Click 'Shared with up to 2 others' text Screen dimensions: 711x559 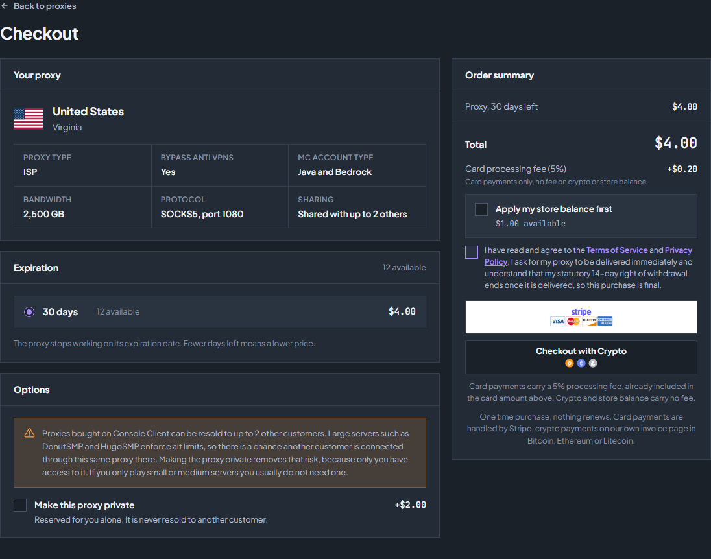click(x=352, y=214)
